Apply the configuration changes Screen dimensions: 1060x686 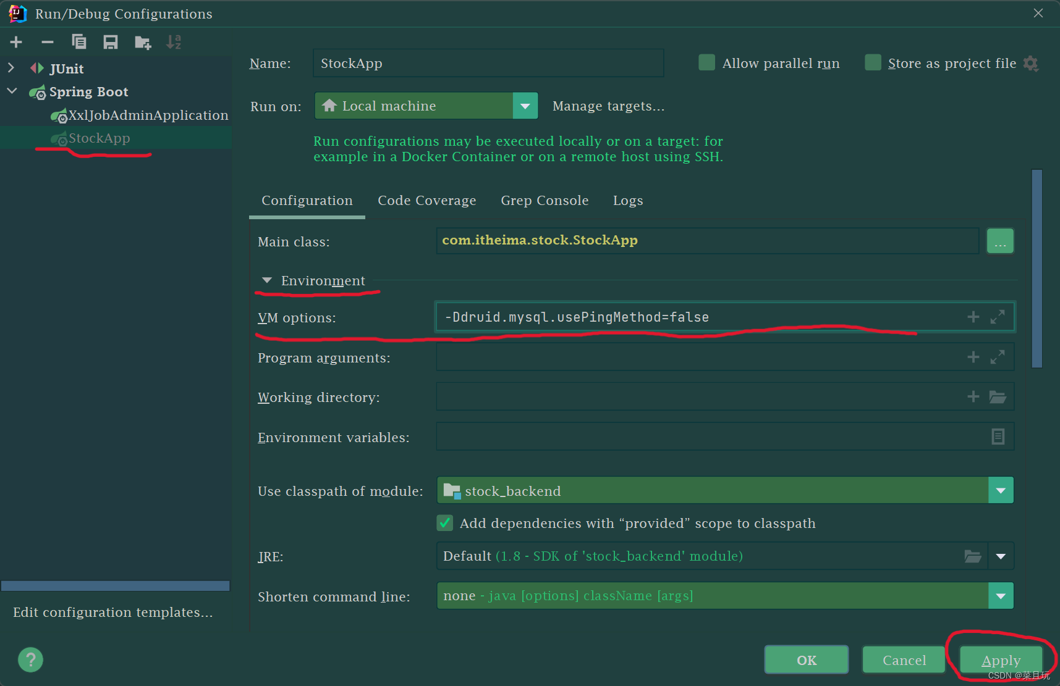click(x=999, y=659)
